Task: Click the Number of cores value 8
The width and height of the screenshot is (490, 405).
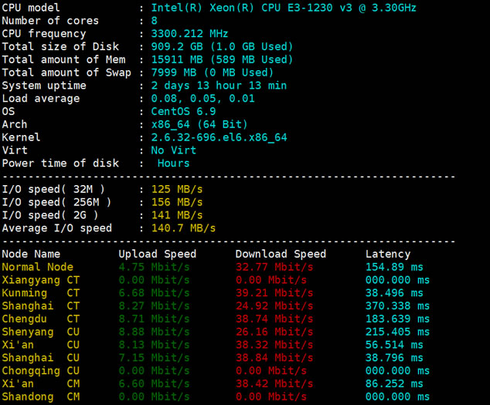Action: coord(155,21)
